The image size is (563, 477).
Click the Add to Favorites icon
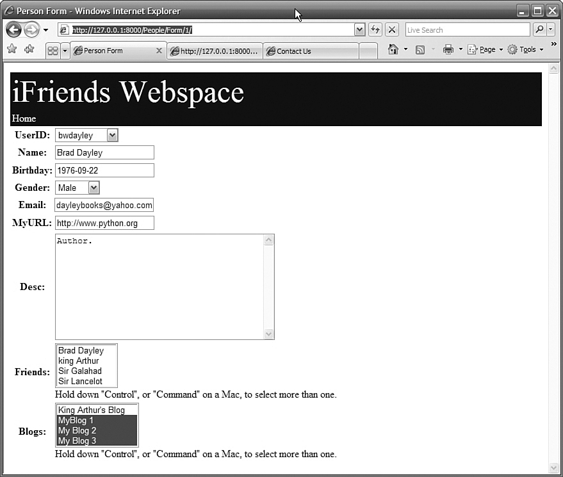(29, 49)
